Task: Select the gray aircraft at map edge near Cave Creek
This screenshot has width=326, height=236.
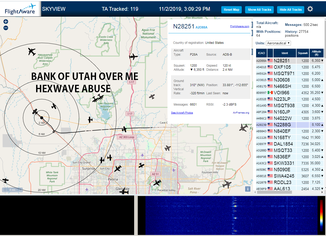Action: coord(244,127)
